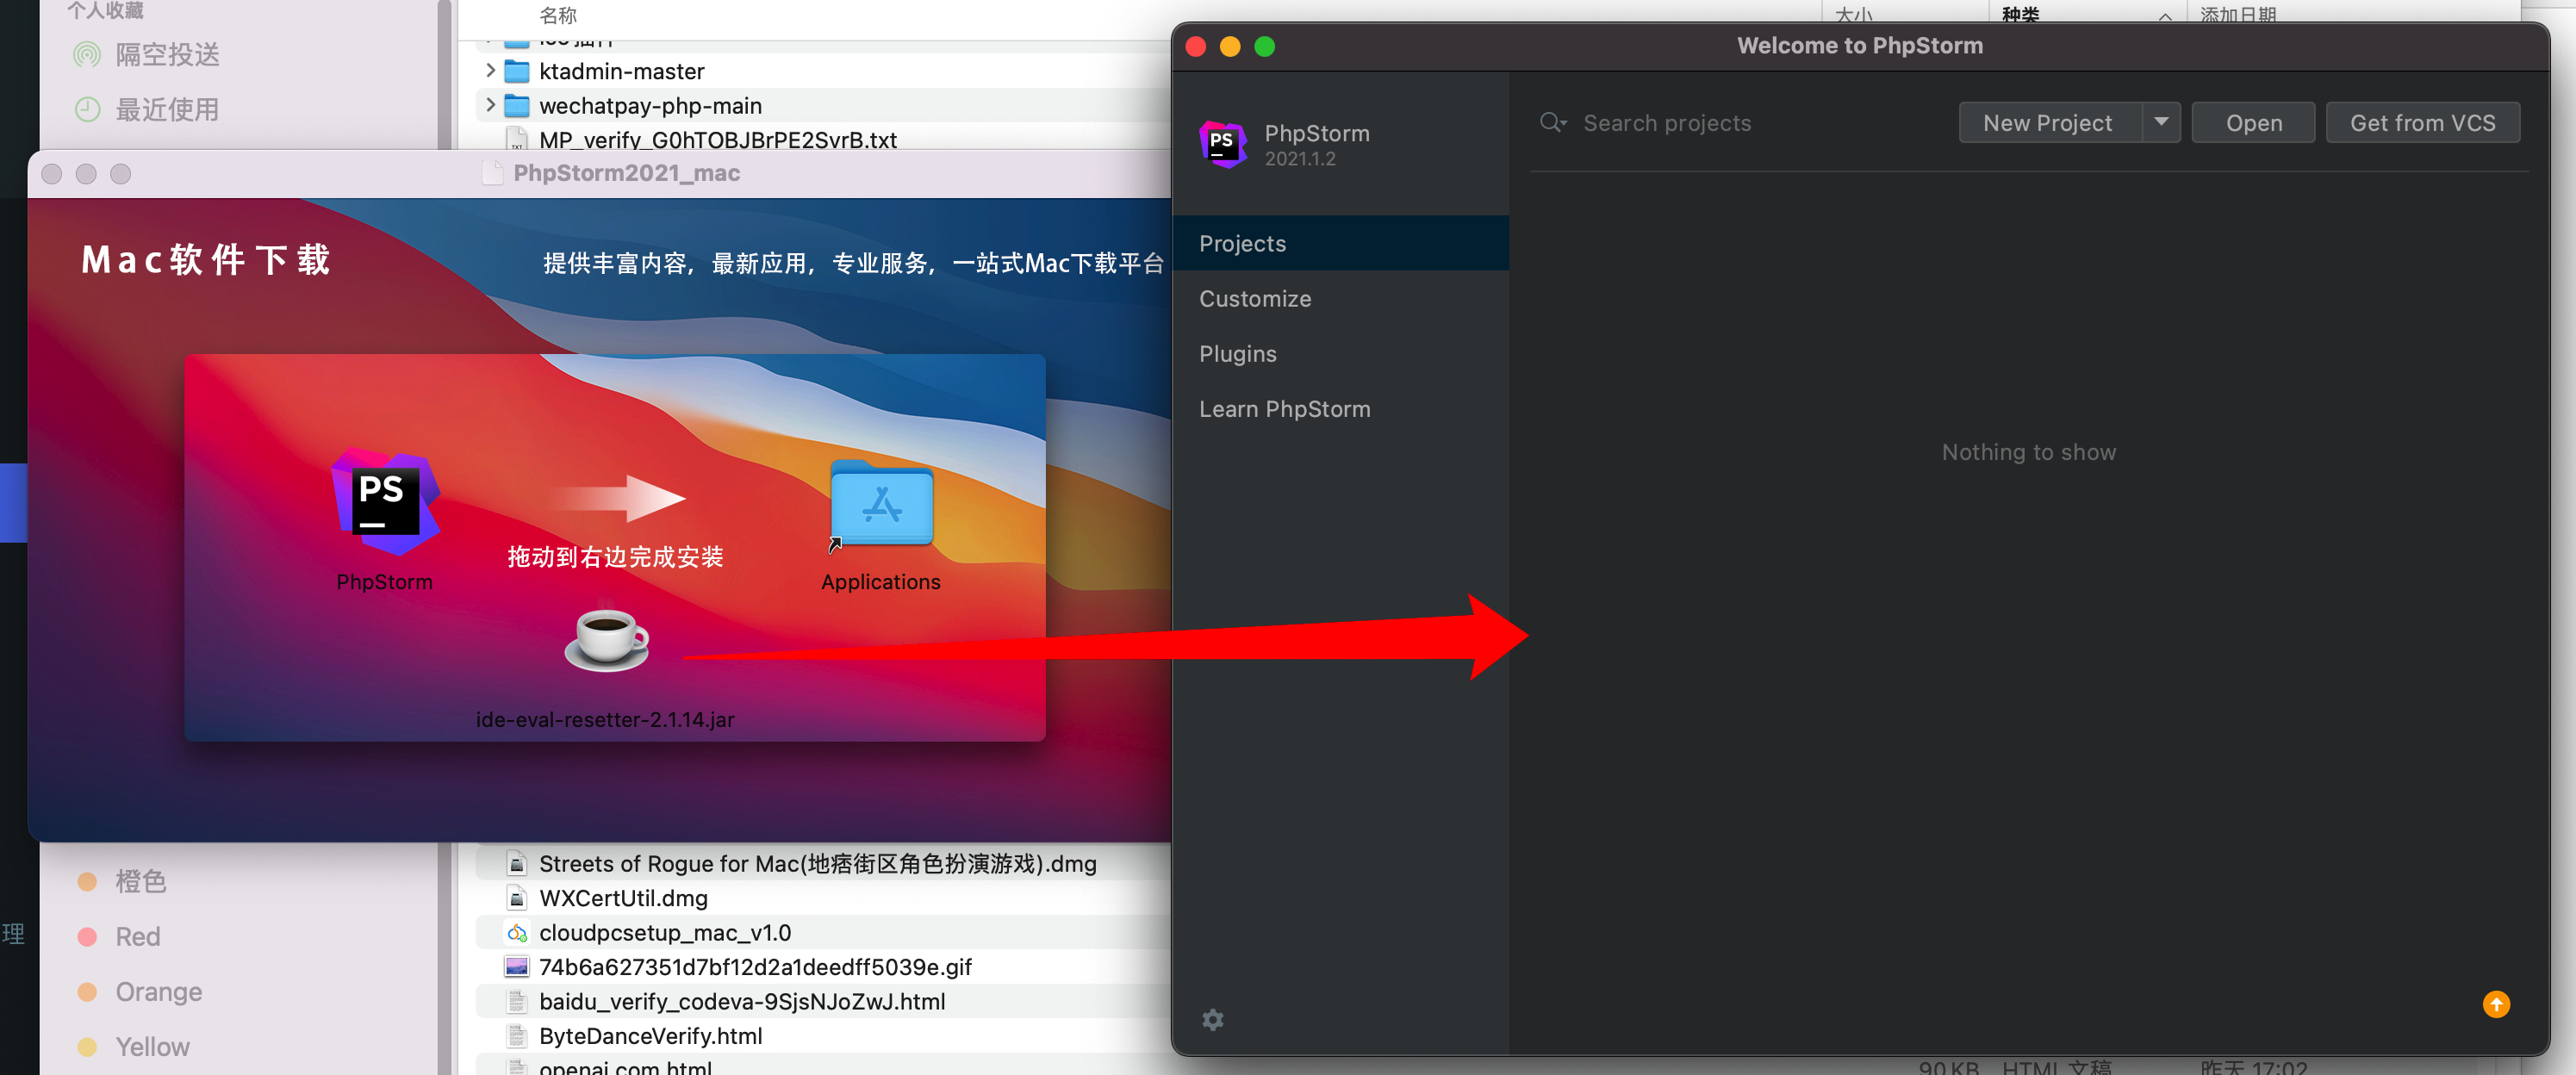Close the PhpStorm2021_mac installer window
Screen dimensions: 2576x1075
(x=52, y=174)
